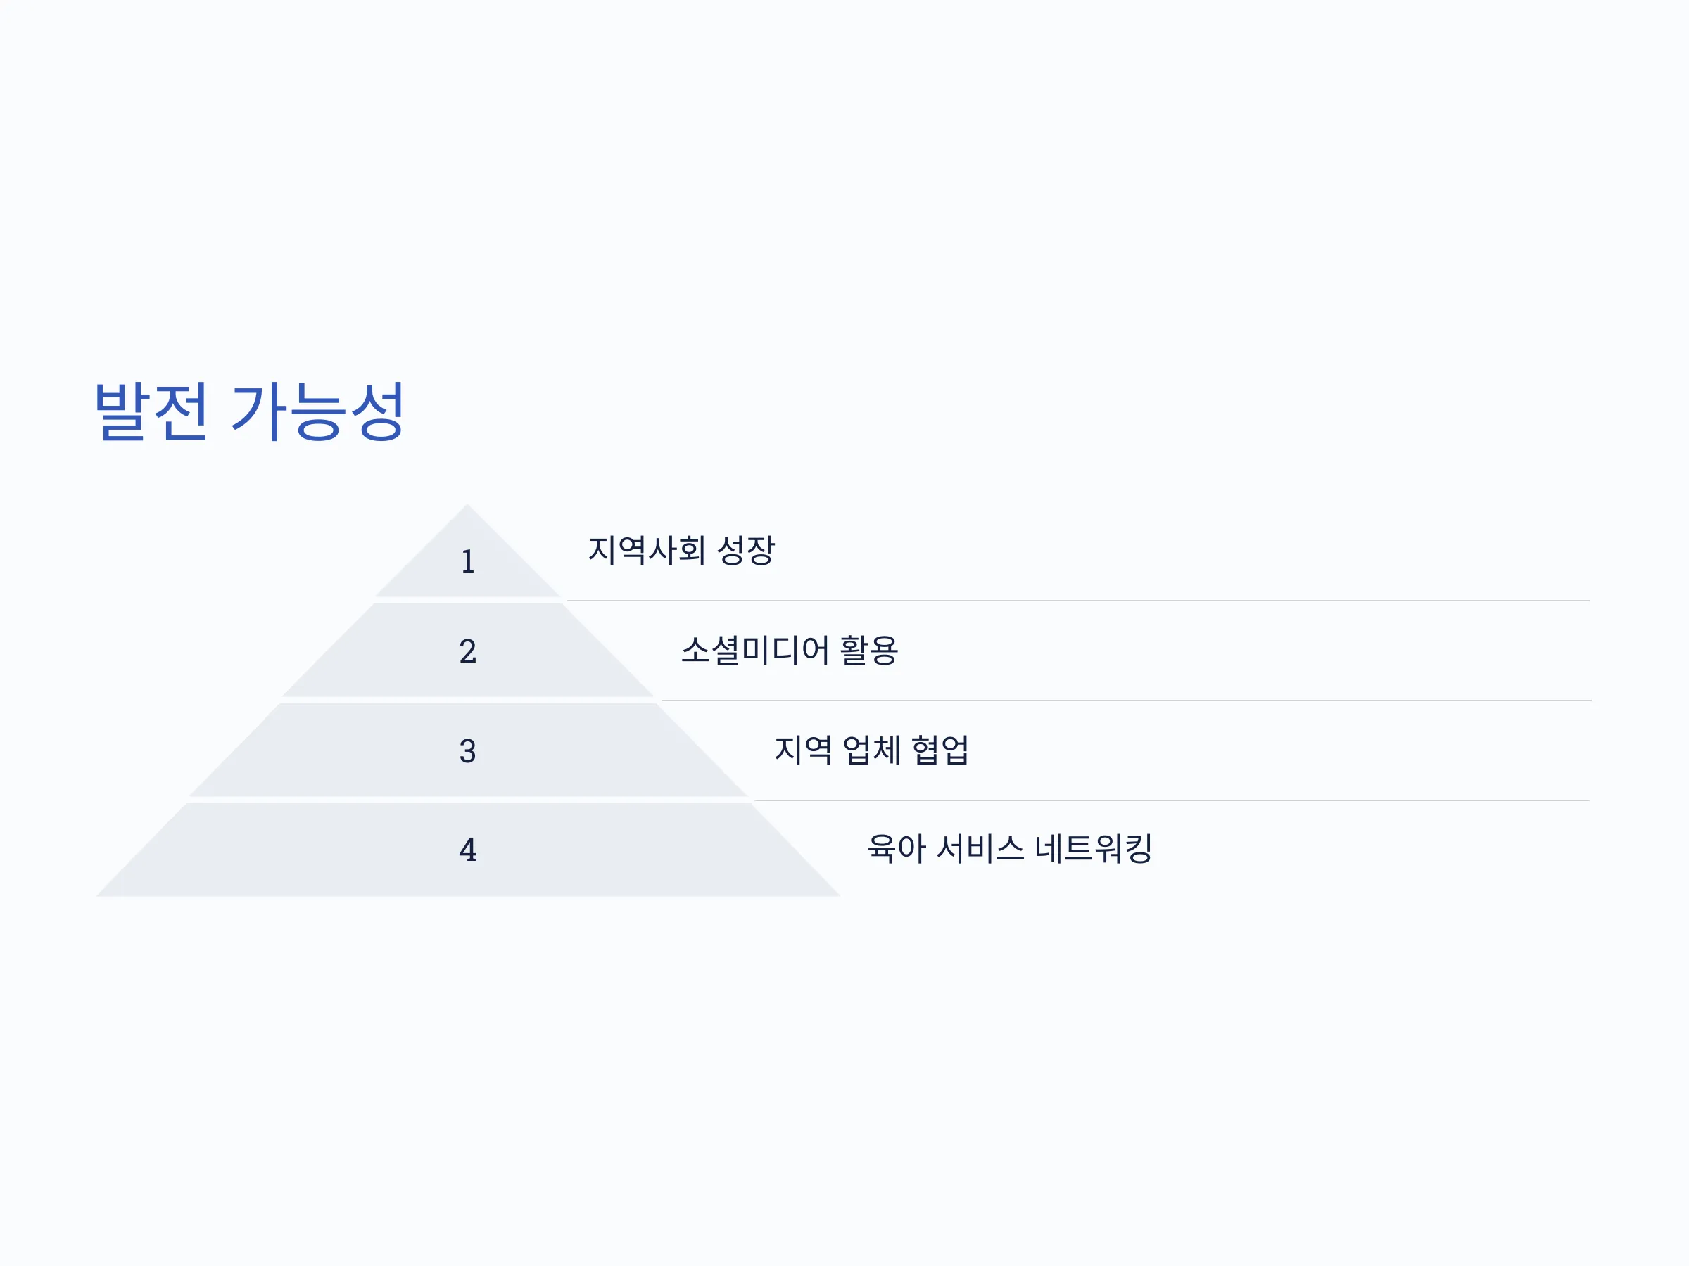1689x1266 pixels.
Task: Select the slide title 발전 가능성
Action: pos(249,411)
